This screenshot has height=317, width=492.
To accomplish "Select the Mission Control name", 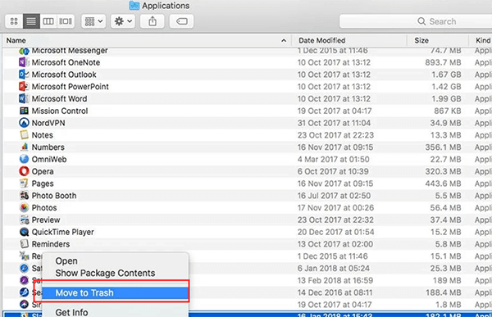I will 60,111.
